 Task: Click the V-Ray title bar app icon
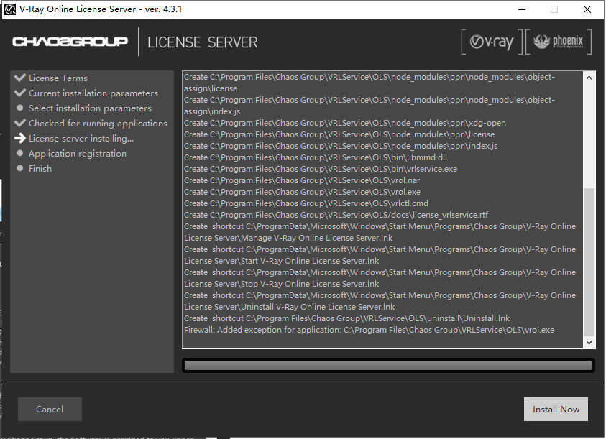click(x=9, y=9)
